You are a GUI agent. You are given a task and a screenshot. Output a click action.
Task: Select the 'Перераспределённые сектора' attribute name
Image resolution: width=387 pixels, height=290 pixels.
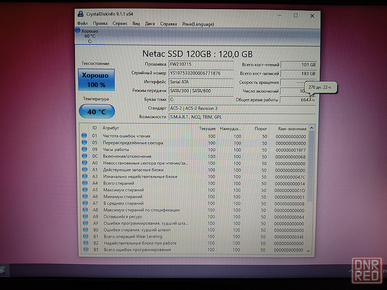tap(133, 143)
